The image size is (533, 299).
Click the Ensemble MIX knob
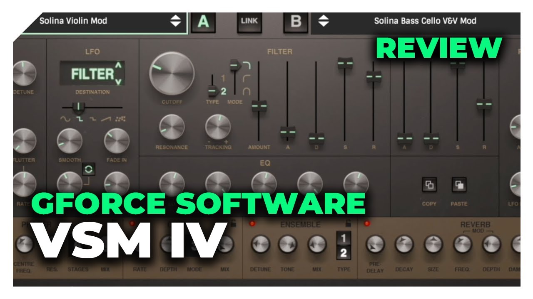317,245
